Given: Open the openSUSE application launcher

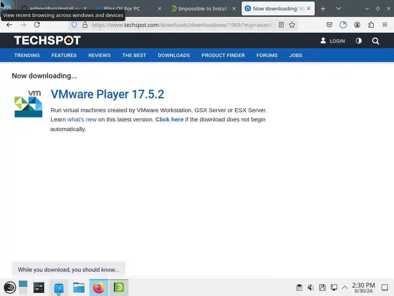Looking at the screenshot, I should click(x=10, y=288).
